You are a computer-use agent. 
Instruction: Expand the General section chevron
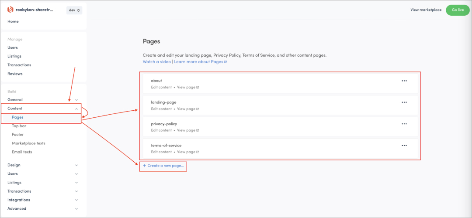(76, 100)
